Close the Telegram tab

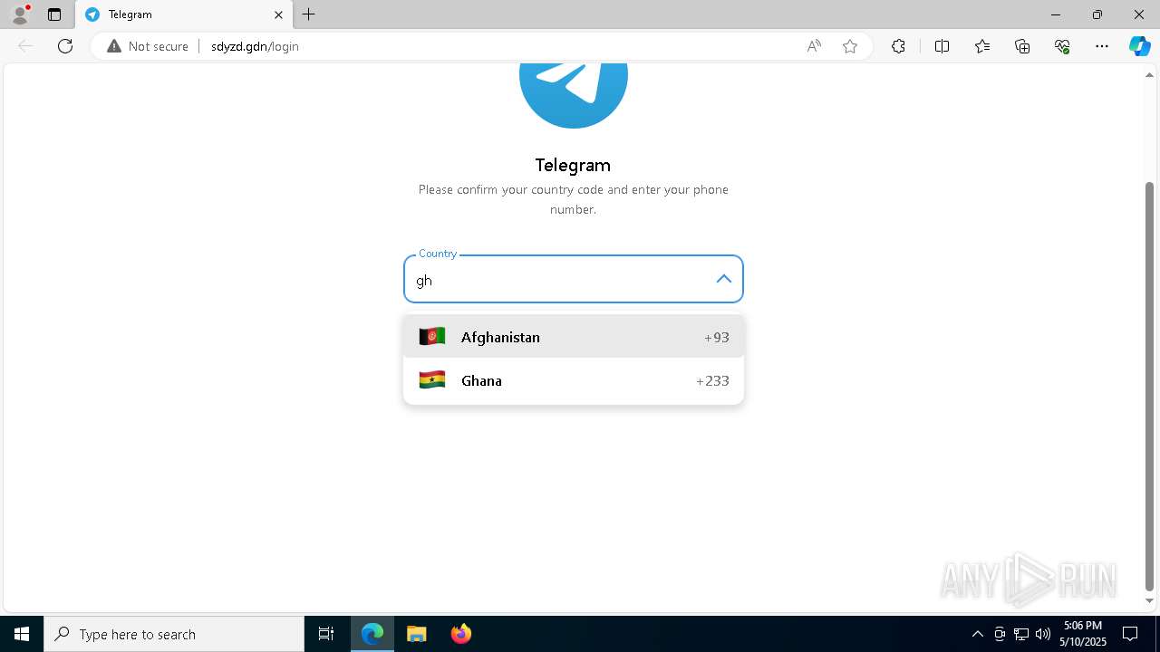(x=279, y=14)
